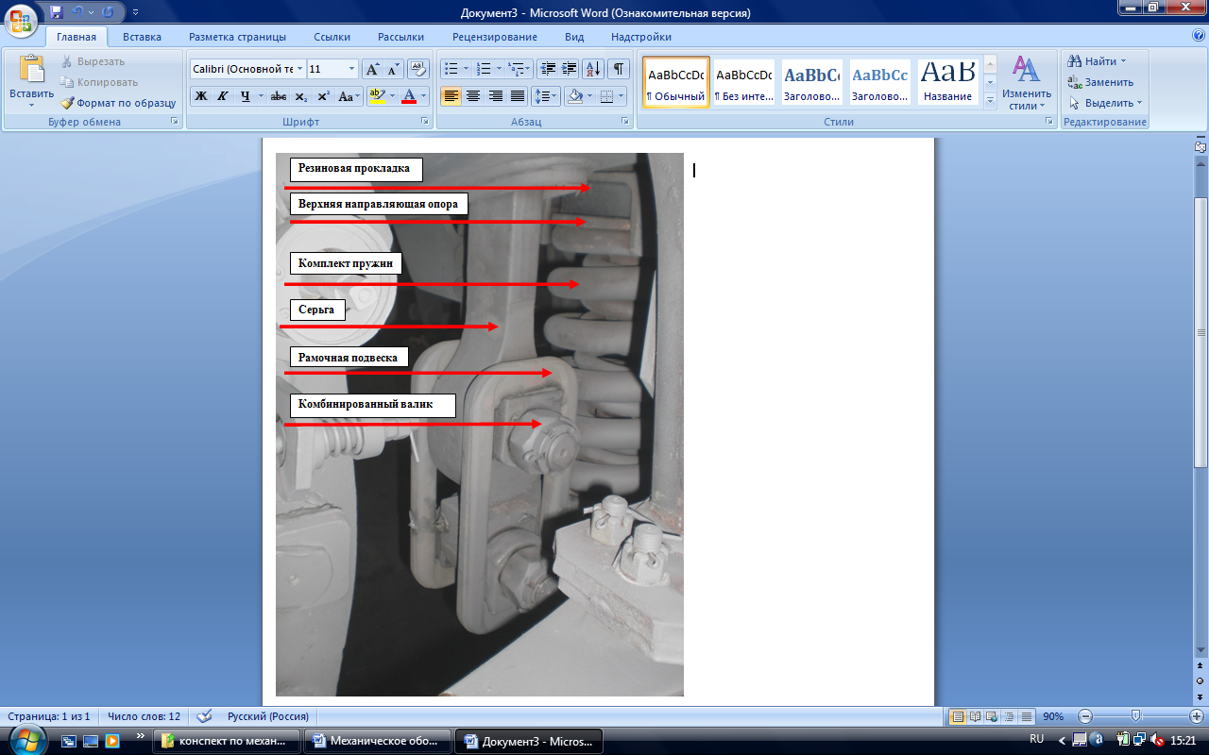Click the Изменить стили button
1209x755 pixels.
tap(1026, 83)
